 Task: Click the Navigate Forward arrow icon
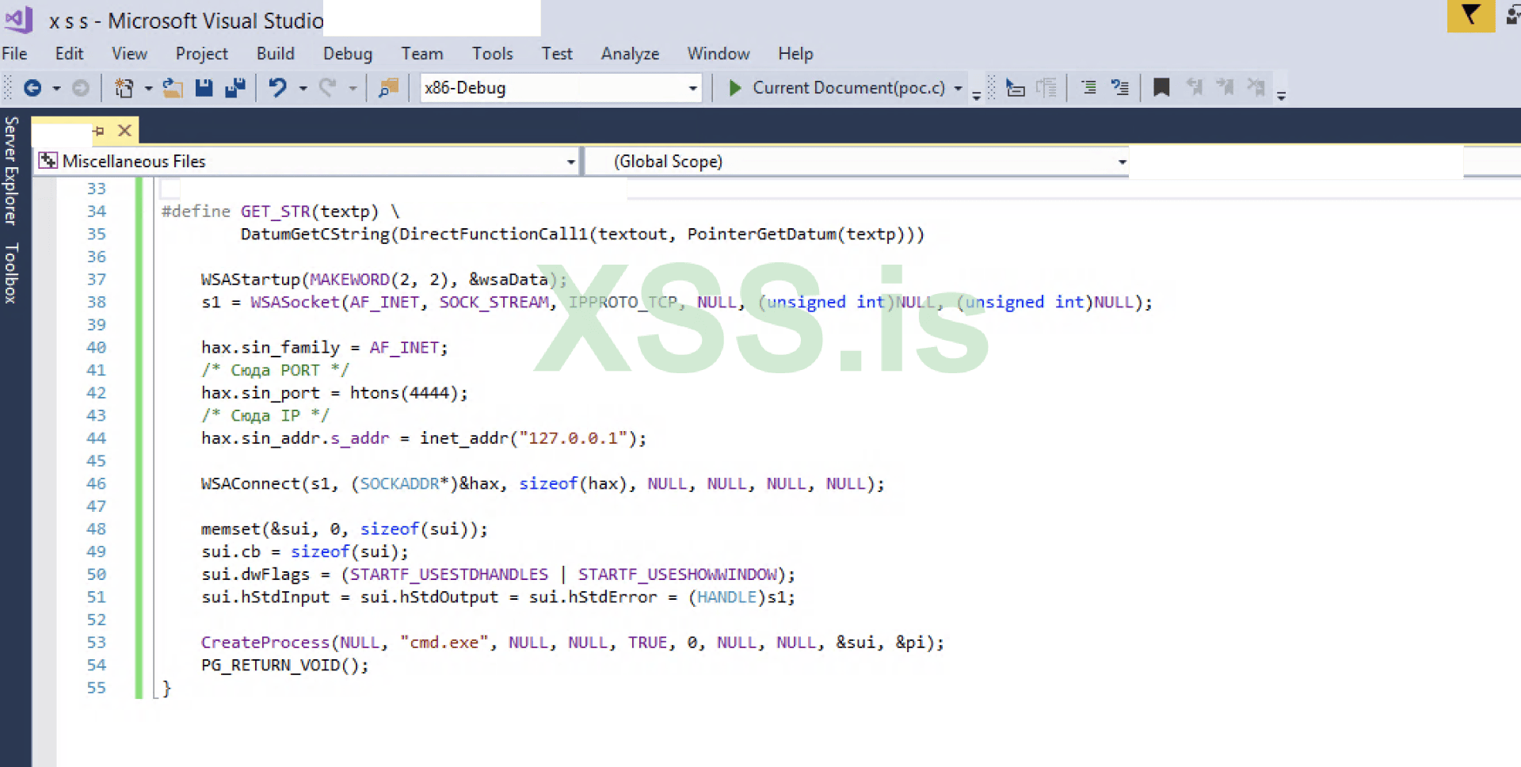click(81, 88)
